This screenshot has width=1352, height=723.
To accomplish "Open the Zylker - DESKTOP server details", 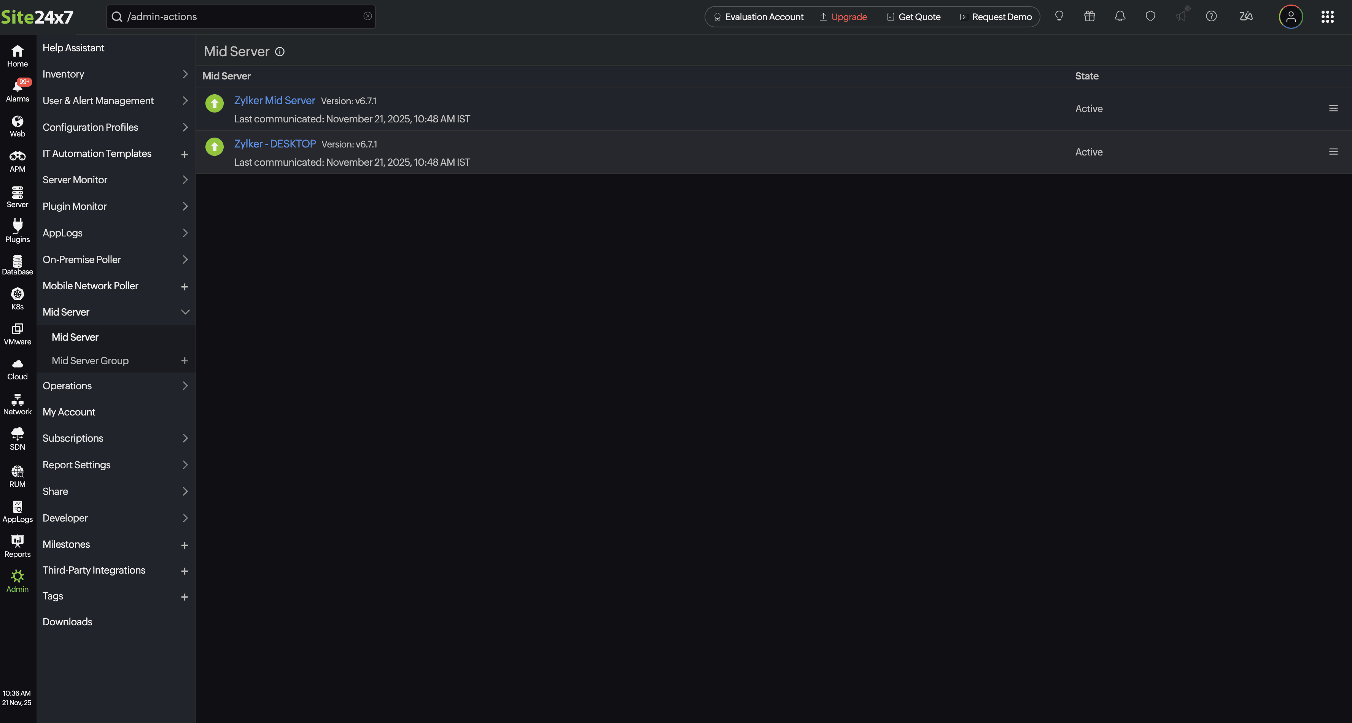I will coord(275,144).
